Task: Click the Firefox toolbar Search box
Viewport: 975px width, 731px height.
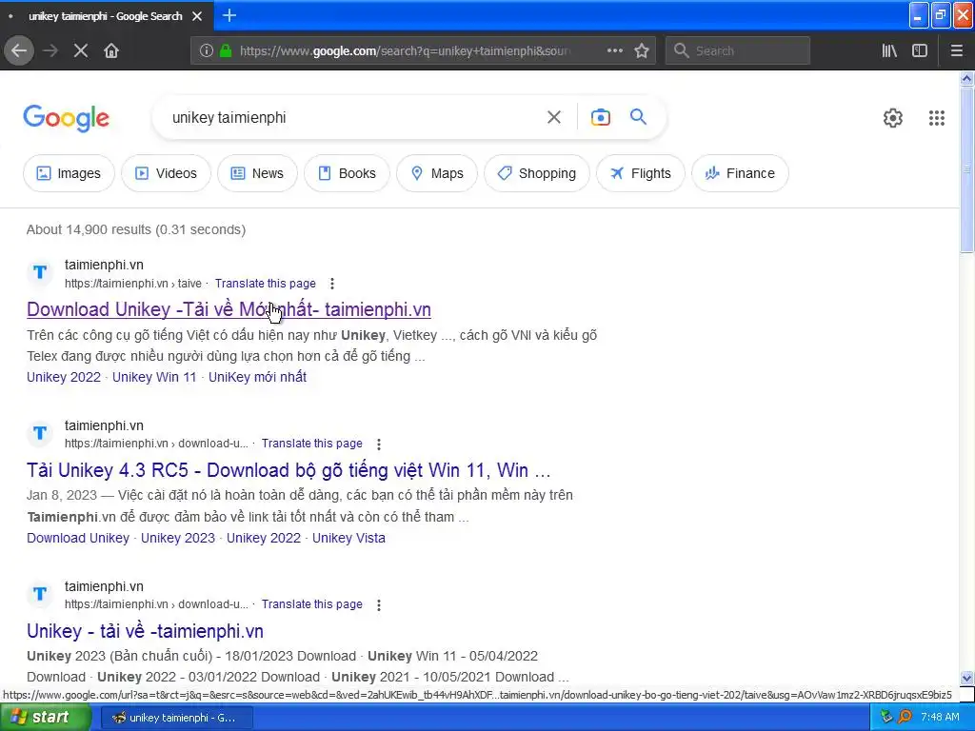Action: coord(738,51)
